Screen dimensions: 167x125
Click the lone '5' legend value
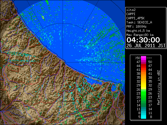click(x=139, y=117)
